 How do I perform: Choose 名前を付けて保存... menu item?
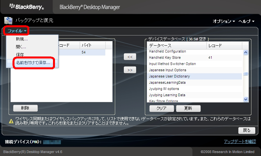click(33, 62)
